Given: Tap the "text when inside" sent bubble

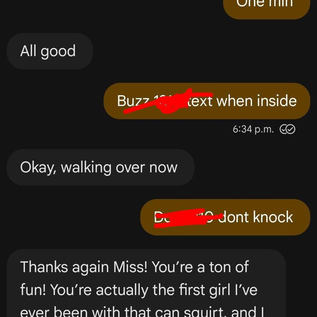Looking at the screenshot, I should (x=207, y=101).
